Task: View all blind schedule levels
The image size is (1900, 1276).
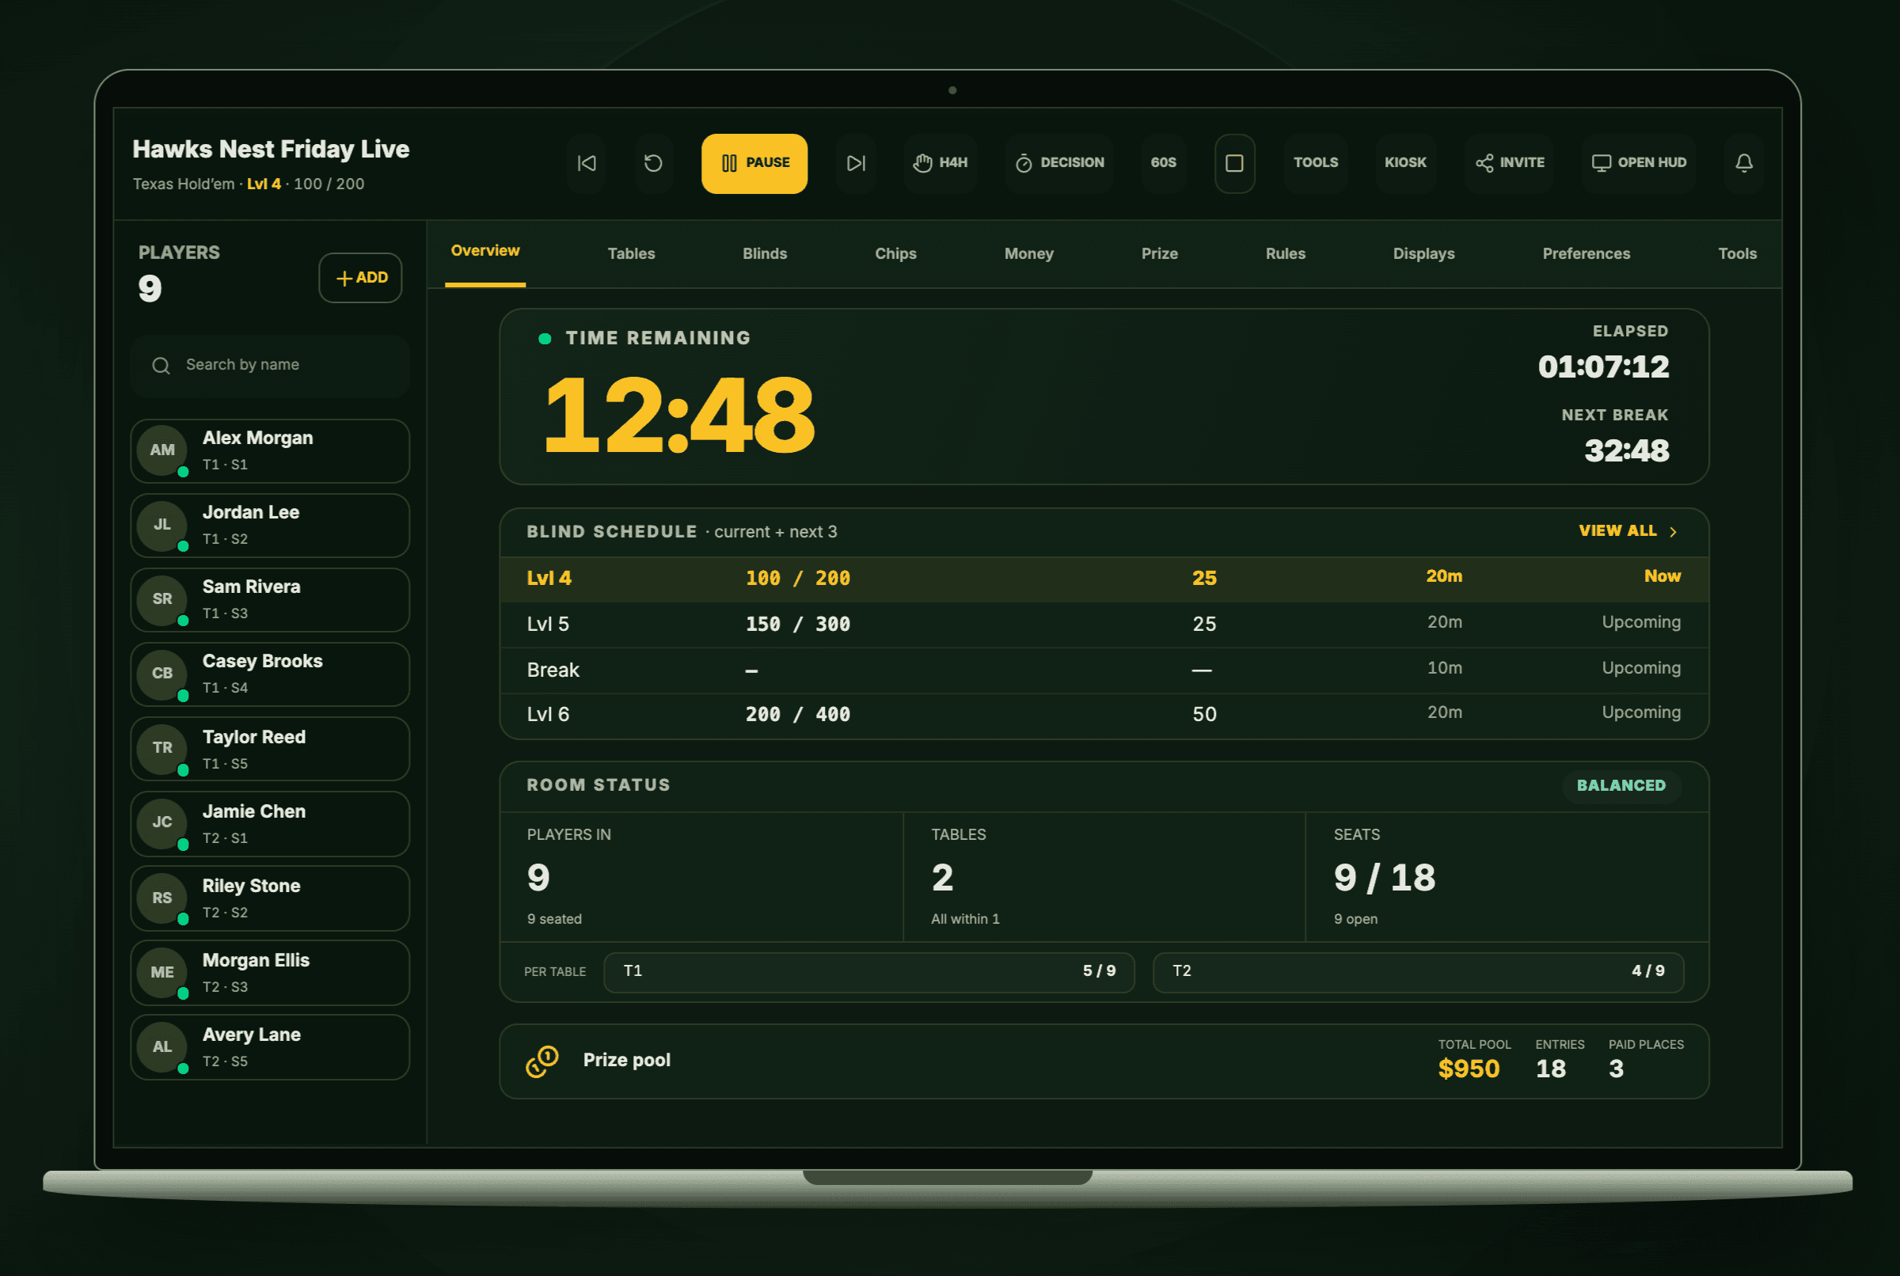Action: click(1628, 531)
